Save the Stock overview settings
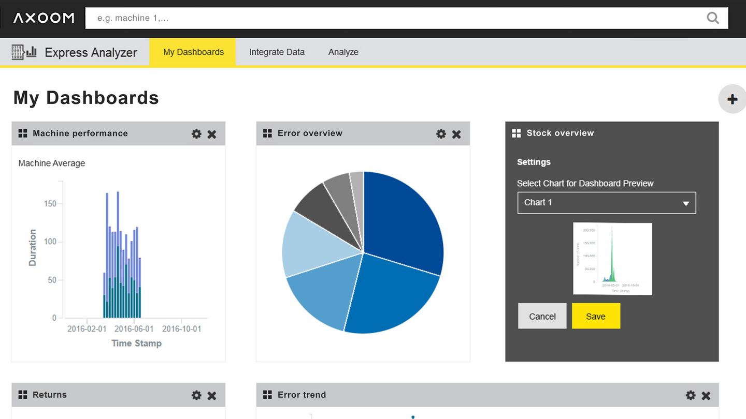The width and height of the screenshot is (746, 419). coord(596,316)
